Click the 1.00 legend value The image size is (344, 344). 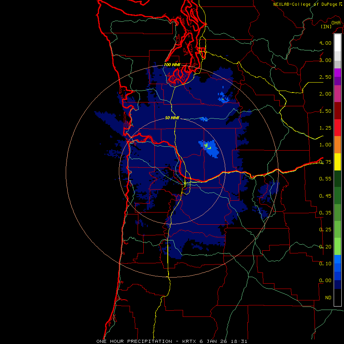(x=325, y=145)
